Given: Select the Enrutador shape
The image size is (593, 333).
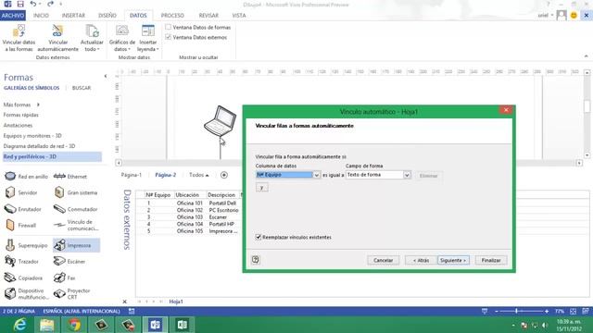Looking at the screenshot, I should [x=22, y=209].
